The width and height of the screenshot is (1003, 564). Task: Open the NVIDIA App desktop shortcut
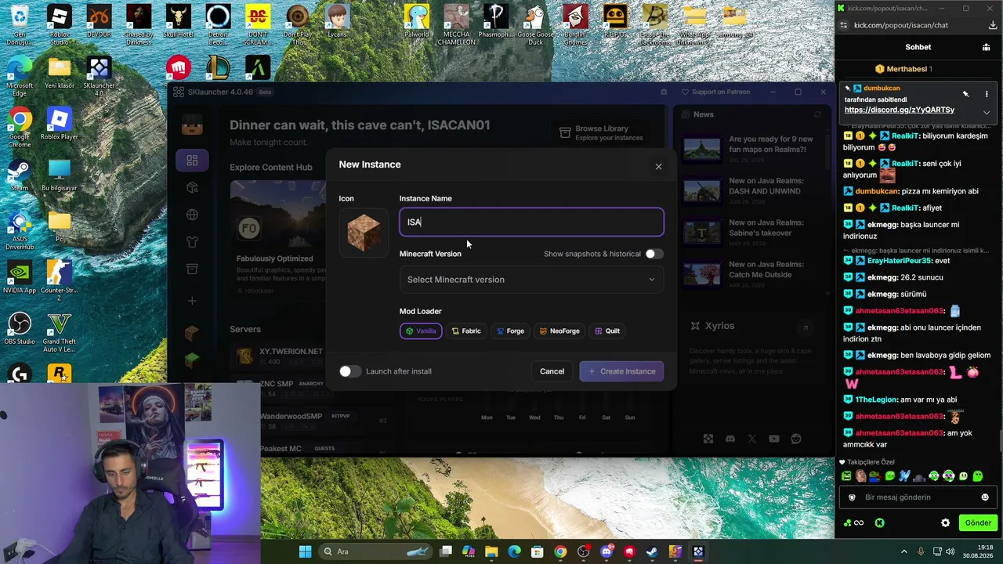[20, 278]
